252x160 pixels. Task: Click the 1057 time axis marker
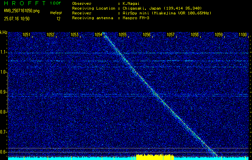point(171,34)
